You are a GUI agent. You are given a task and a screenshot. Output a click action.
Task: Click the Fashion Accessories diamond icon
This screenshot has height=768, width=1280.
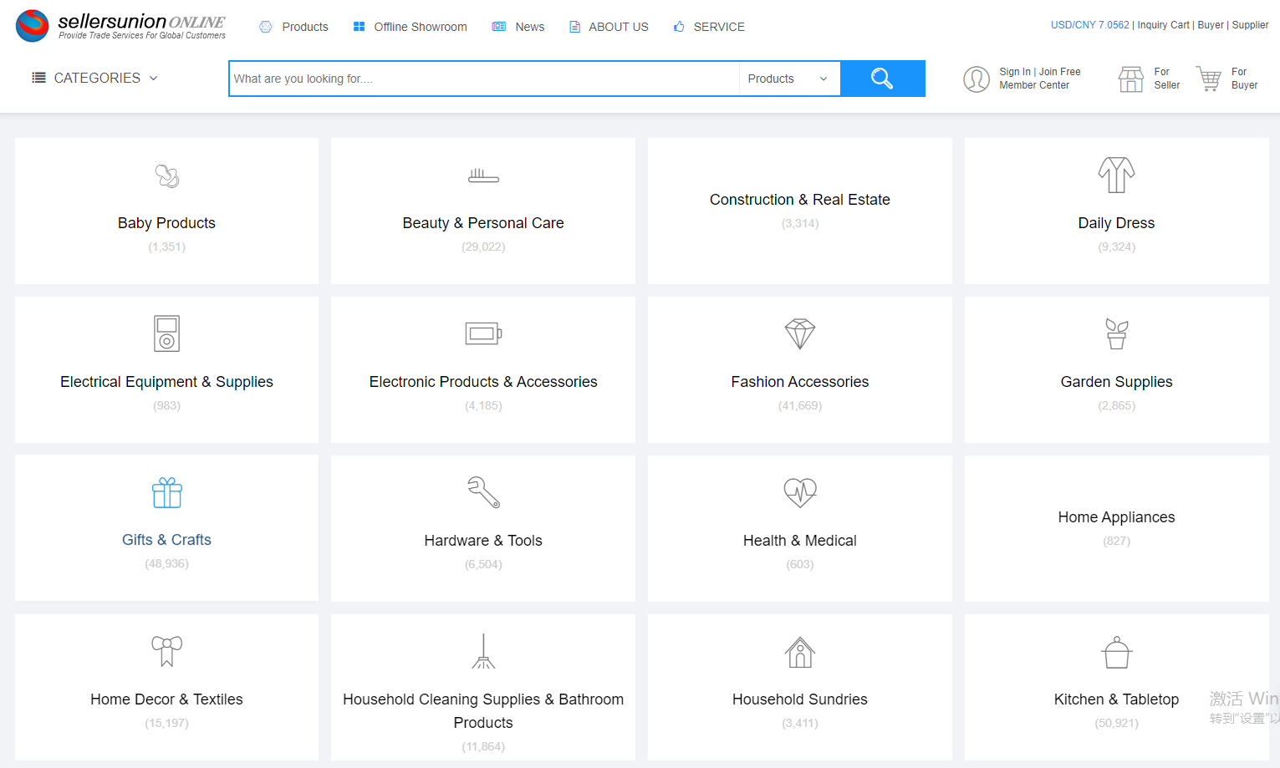pyautogui.click(x=799, y=334)
